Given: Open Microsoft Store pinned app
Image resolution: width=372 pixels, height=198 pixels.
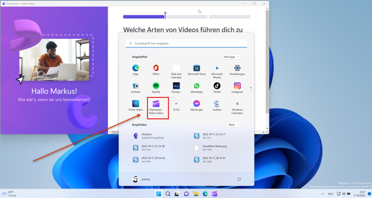Looking at the screenshot, I should pyautogui.click(x=197, y=70).
